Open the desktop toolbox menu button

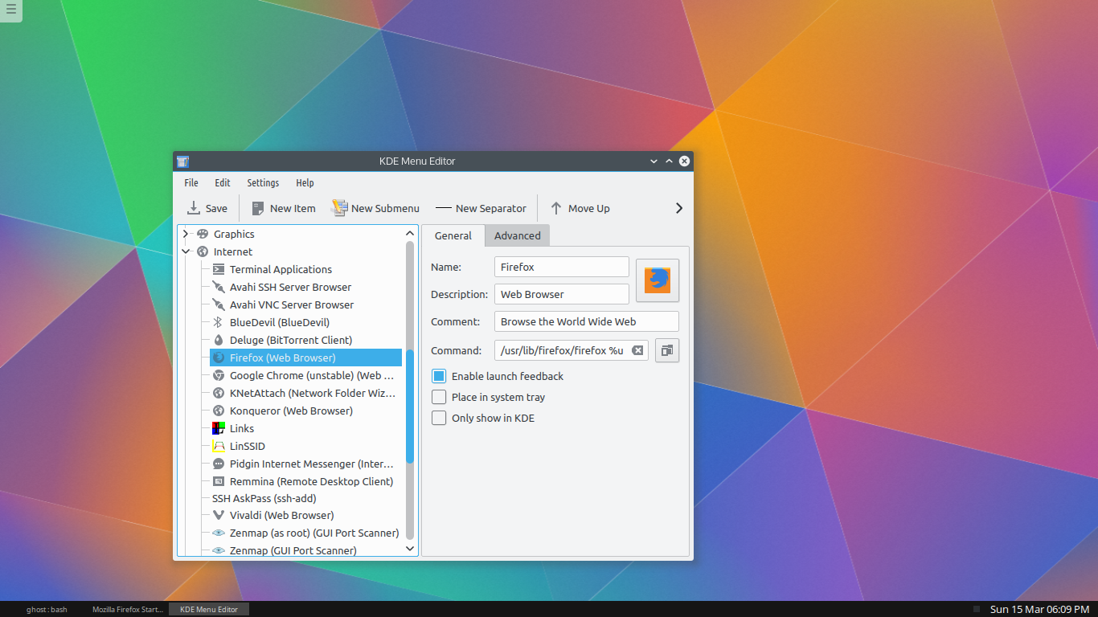pyautogui.click(x=11, y=10)
